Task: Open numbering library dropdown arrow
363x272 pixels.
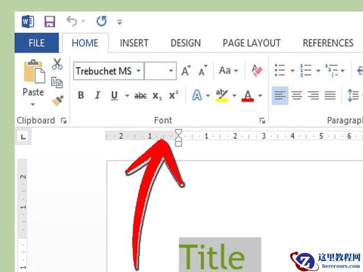Action: coord(318,71)
